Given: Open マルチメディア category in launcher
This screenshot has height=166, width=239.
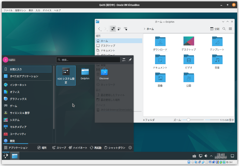Looking at the screenshot, I should pos(27,127).
